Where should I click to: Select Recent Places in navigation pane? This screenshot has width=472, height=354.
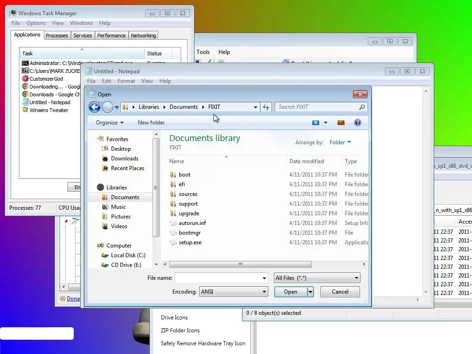click(x=128, y=168)
